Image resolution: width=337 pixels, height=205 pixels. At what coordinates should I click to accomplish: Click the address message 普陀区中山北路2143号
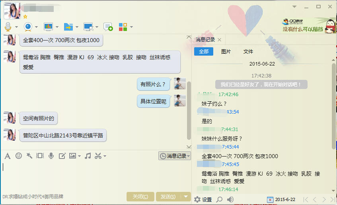pos(63,135)
